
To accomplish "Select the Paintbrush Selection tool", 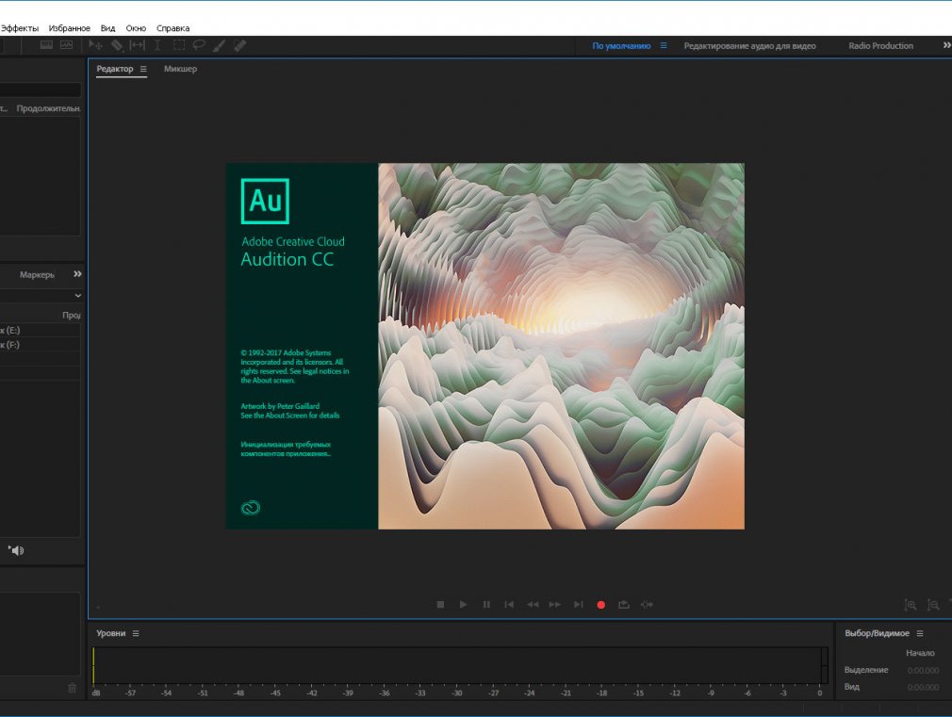I will (x=220, y=45).
